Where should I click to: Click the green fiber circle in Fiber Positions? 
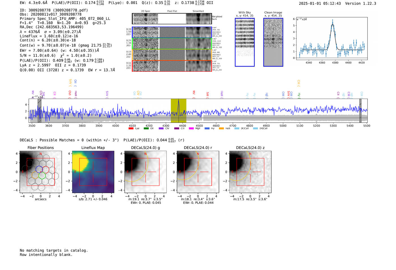[x=42, y=175]
